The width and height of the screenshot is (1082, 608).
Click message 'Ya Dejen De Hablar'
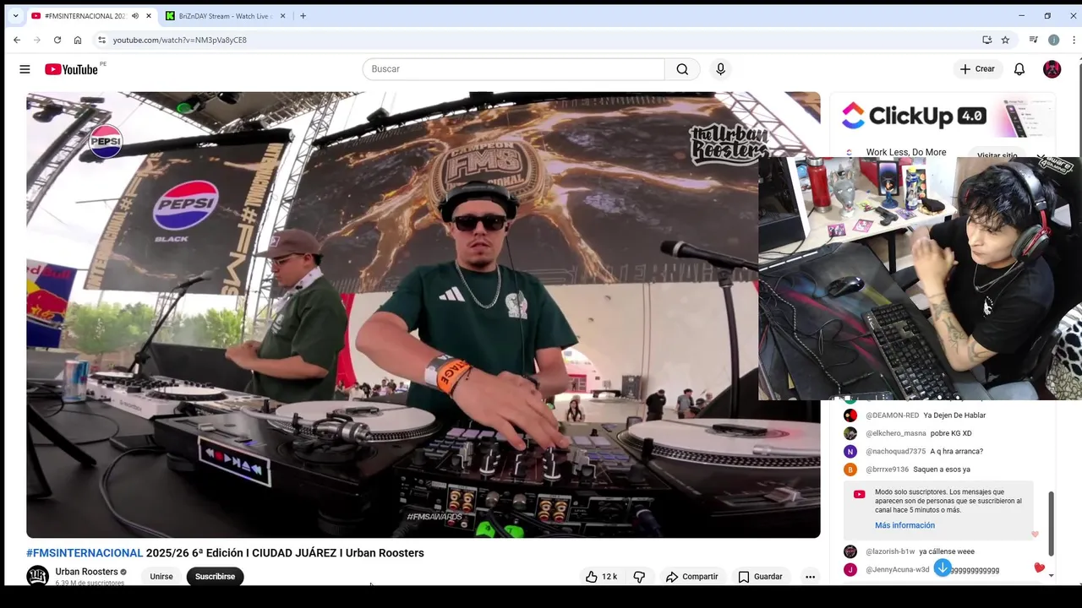tap(954, 415)
